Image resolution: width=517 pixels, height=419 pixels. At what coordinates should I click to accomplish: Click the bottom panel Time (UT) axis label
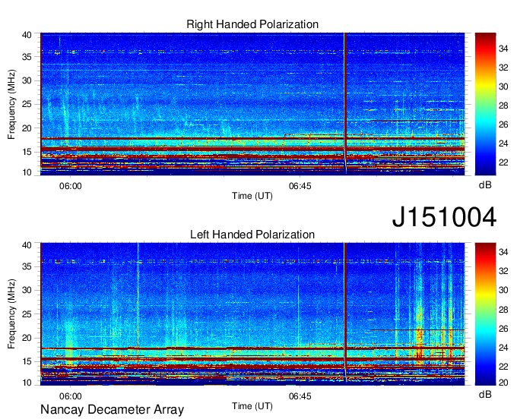[x=252, y=406]
